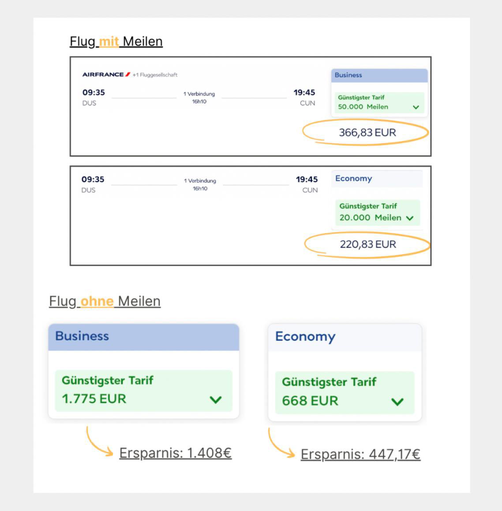
Task: Open the Ersparnis: 447,17€ link
Action: (360, 455)
